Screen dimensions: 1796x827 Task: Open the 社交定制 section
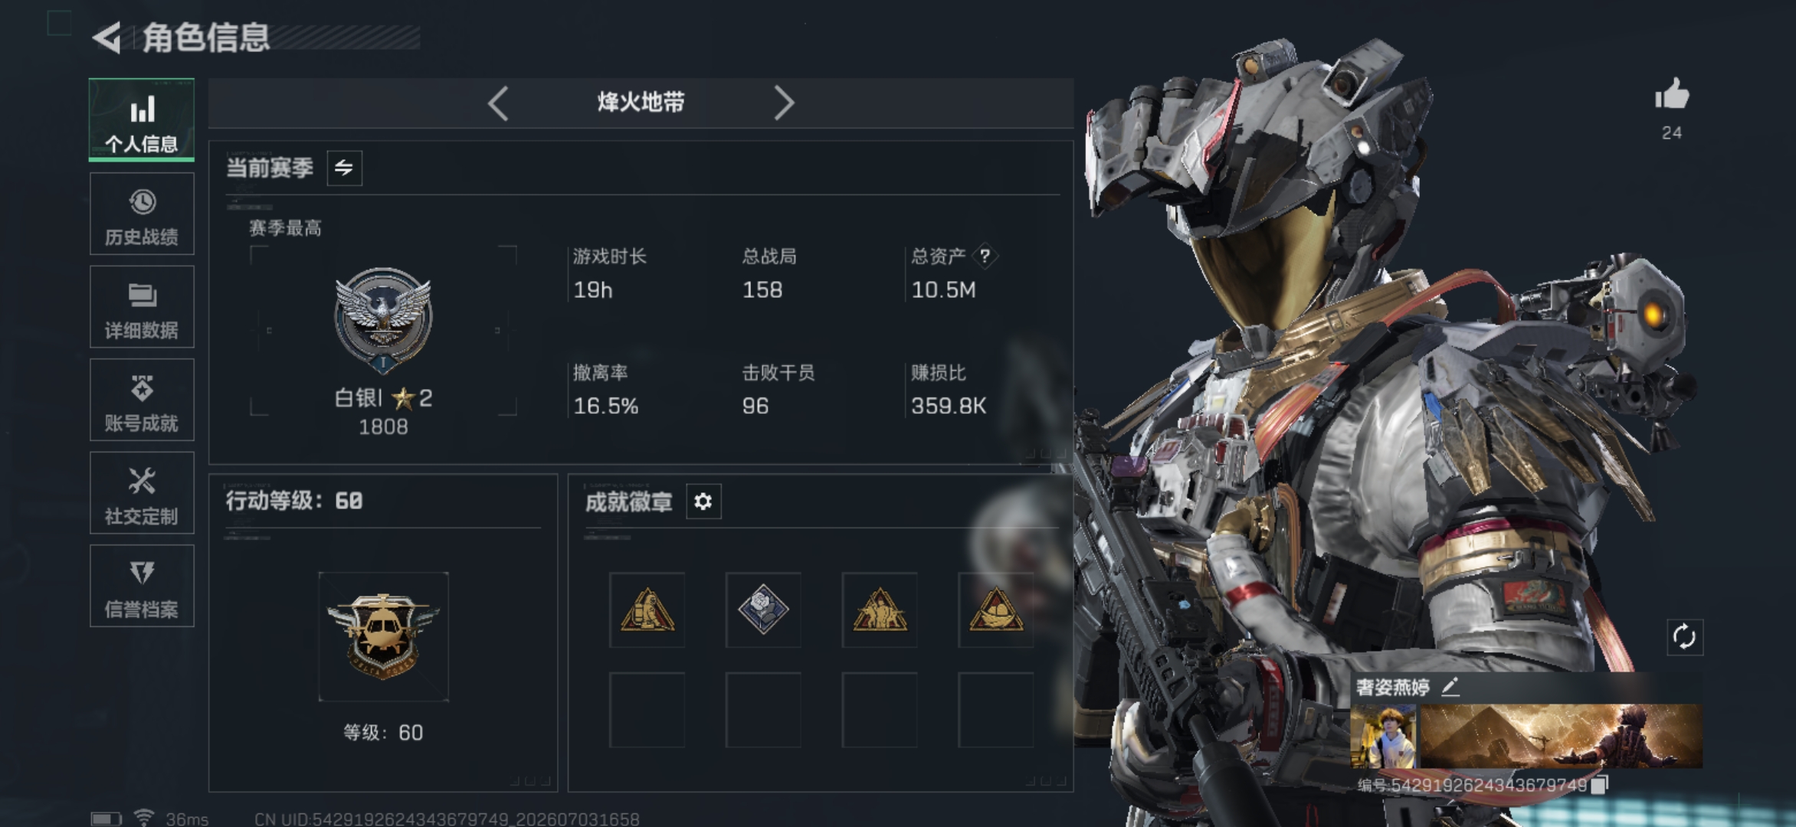(x=142, y=493)
